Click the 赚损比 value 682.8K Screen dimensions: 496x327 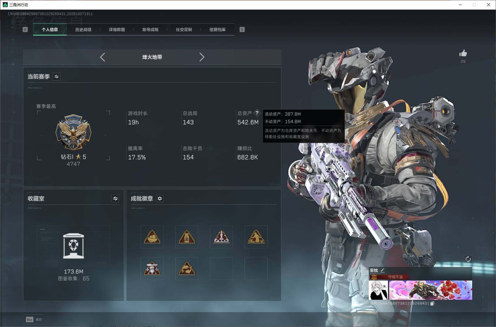[248, 157]
